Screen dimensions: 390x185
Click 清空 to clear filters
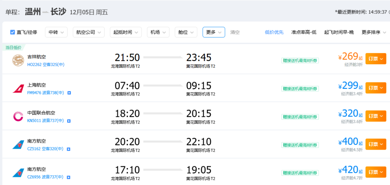[235, 32]
